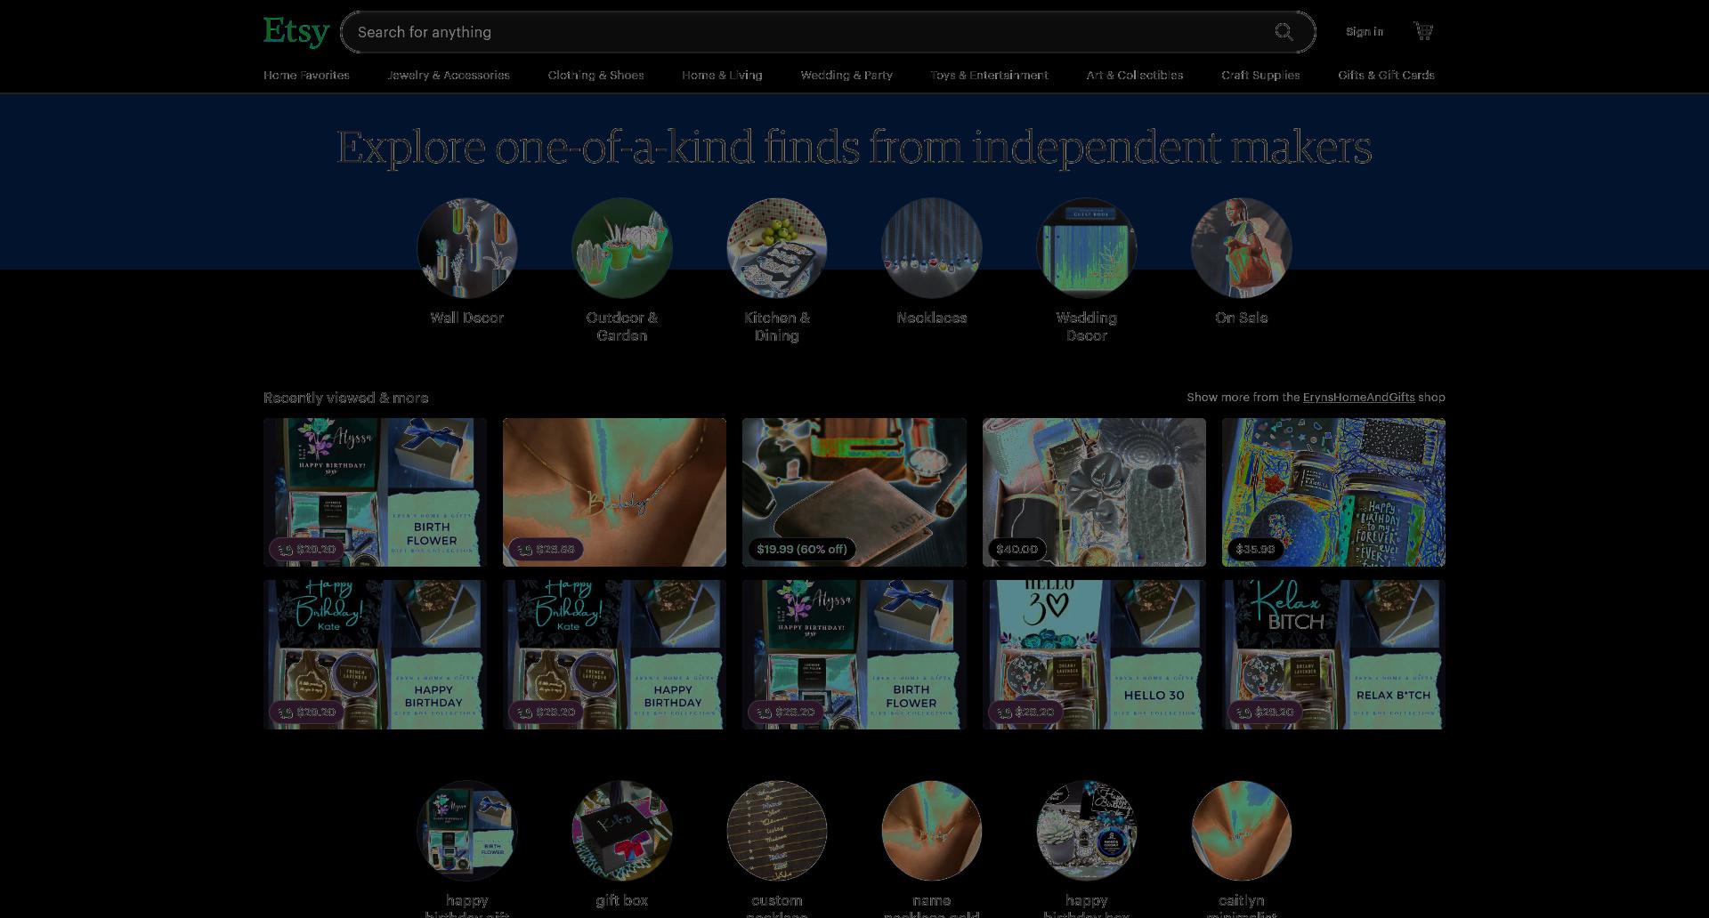The image size is (1709, 918).
Task: Open the shopping cart icon
Action: (1423, 32)
